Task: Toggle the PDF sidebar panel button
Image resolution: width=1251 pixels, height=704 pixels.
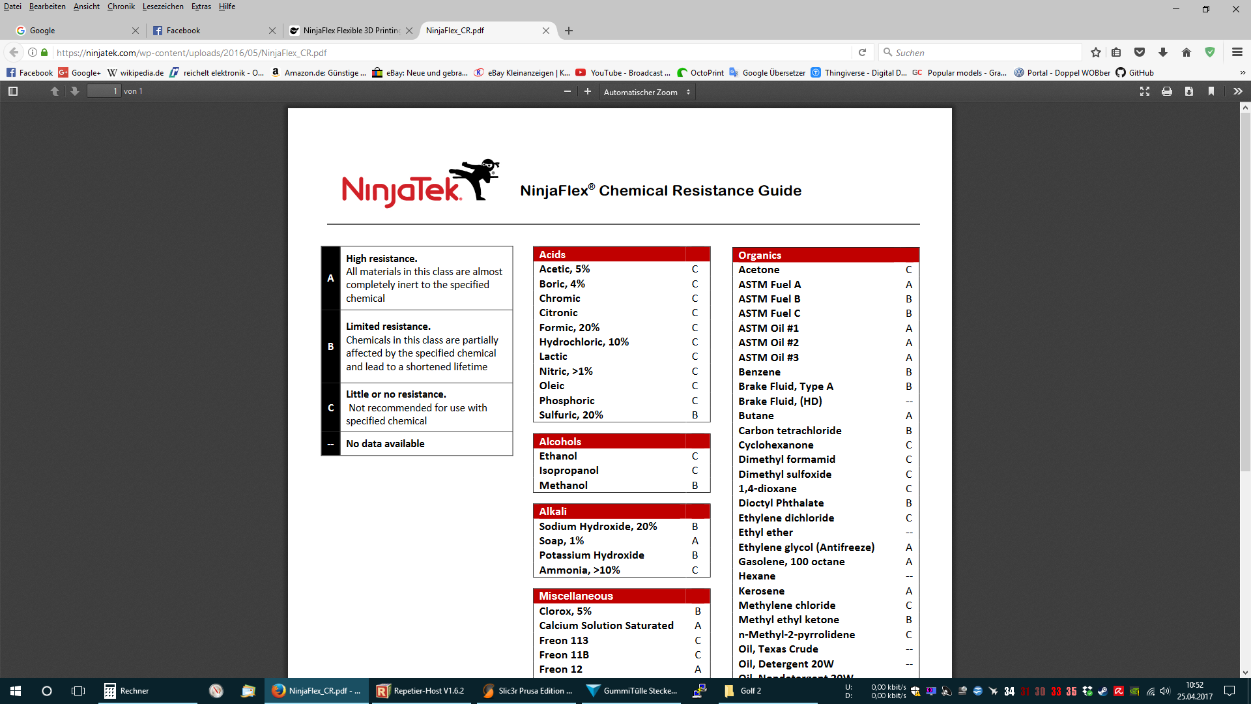Action: (13, 91)
